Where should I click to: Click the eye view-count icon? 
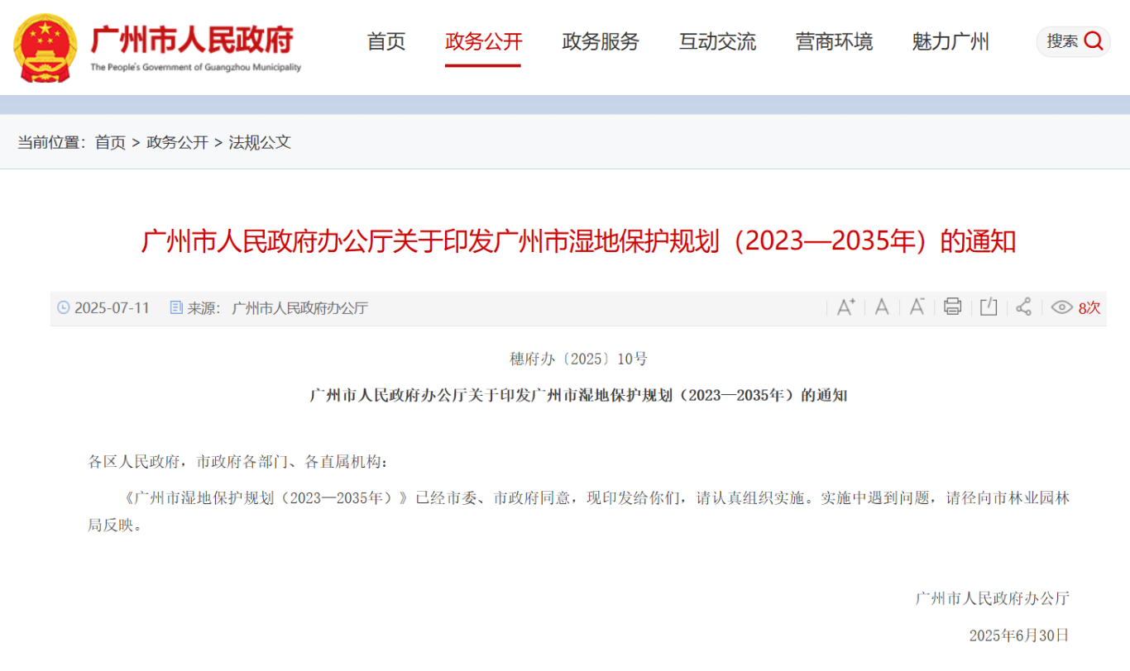pos(1061,307)
